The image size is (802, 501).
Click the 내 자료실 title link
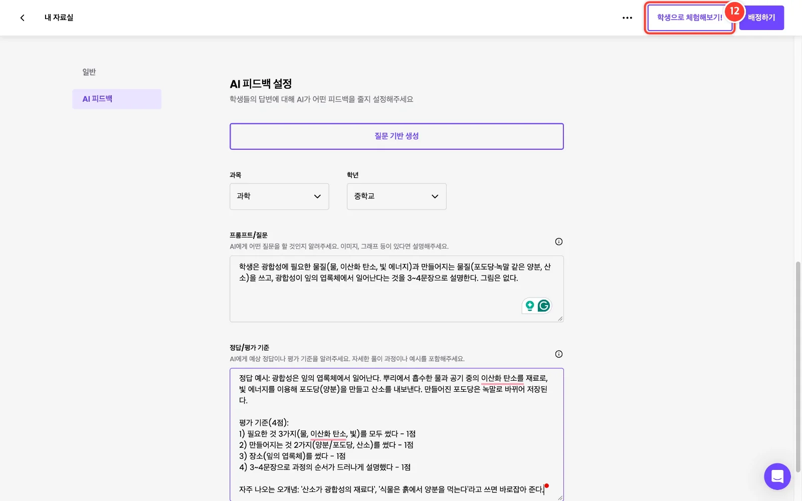pos(59,18)
